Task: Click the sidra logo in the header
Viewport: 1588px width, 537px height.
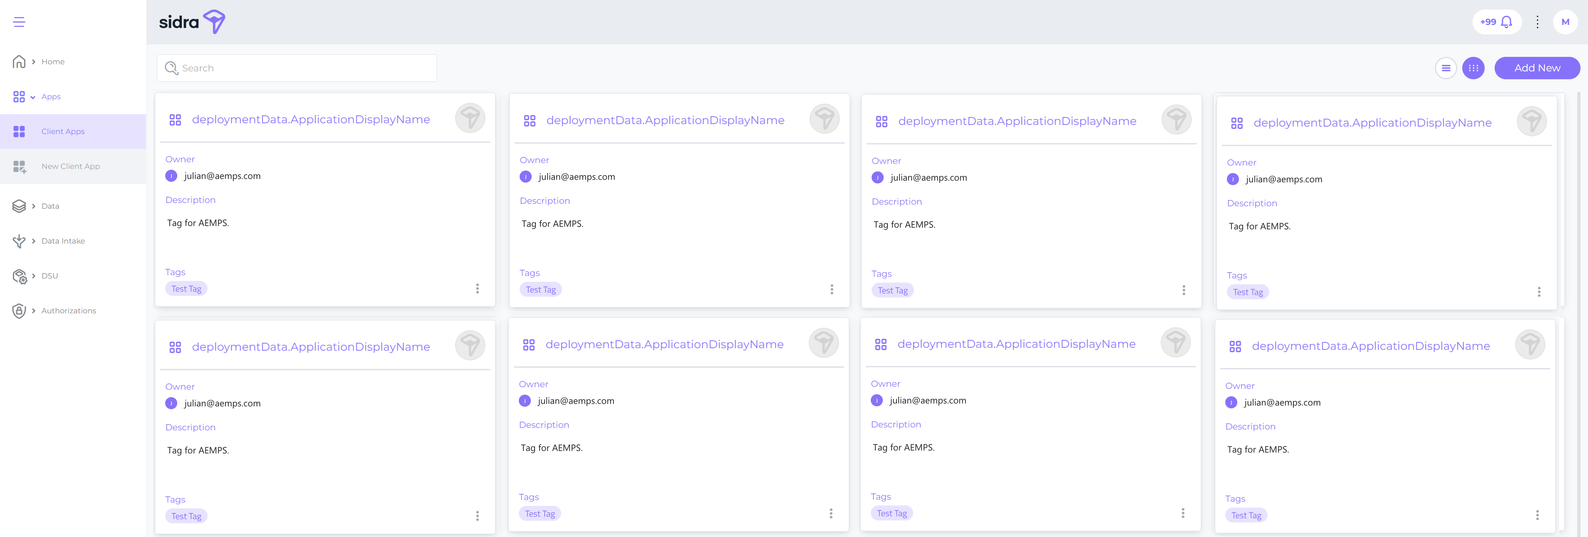Action: [x=192, y=22]
